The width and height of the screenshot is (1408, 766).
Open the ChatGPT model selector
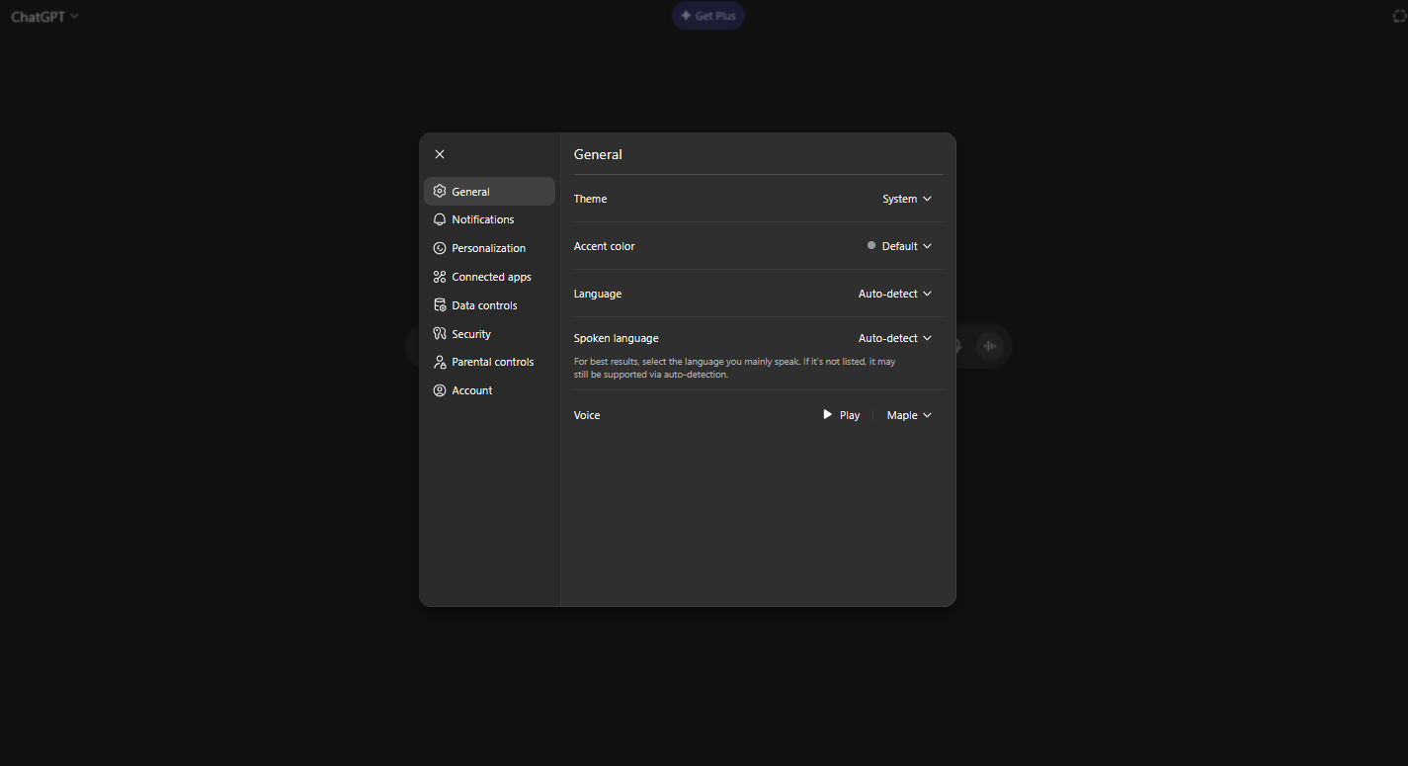point(43,16)
